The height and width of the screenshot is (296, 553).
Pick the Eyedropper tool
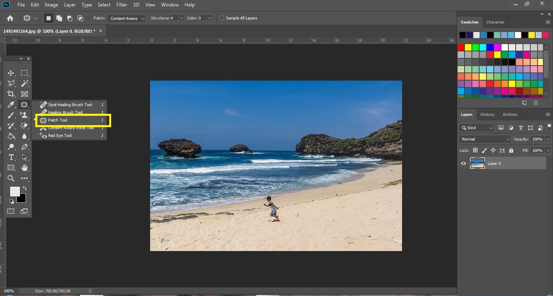11,105
